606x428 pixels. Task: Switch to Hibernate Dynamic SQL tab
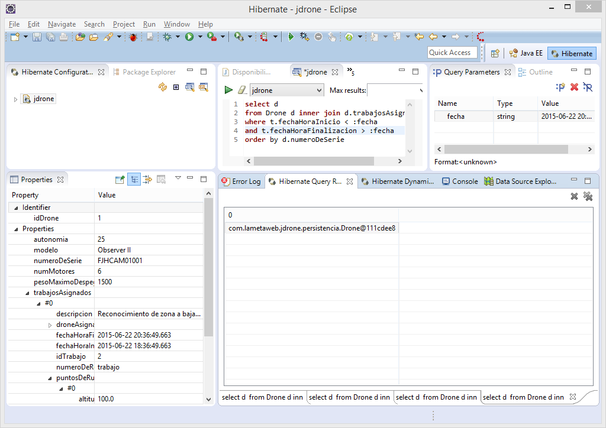tap(398, 181)
